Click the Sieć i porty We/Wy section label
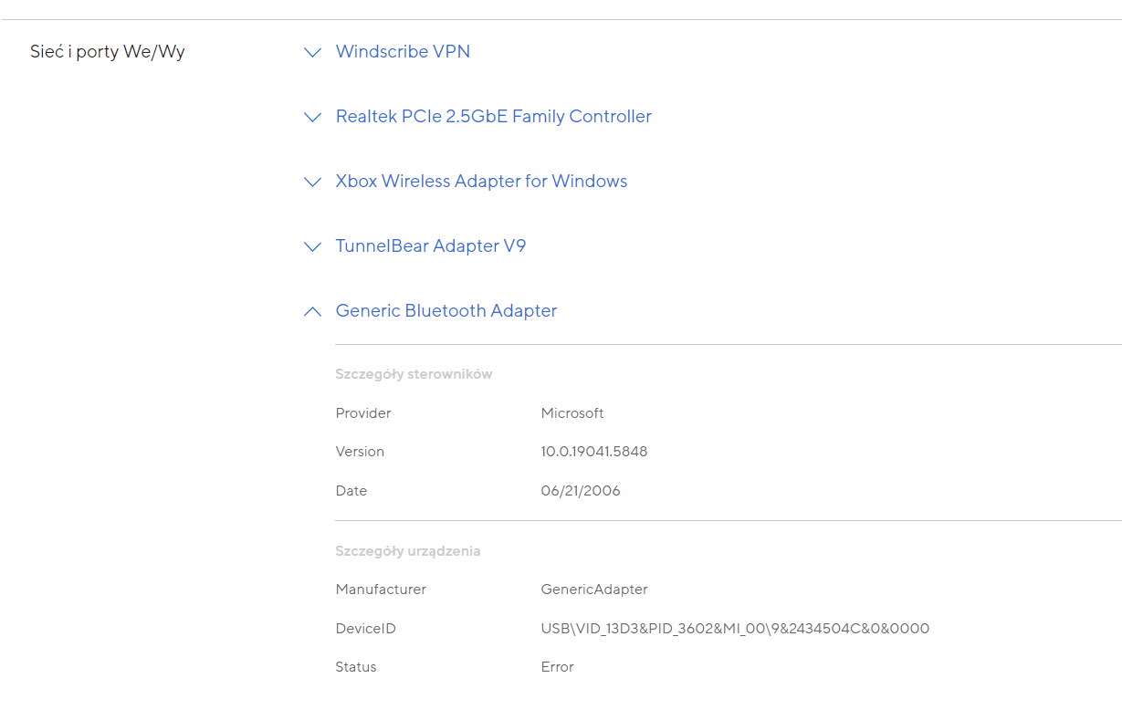The height and width of the screenshot is (720, 1122). point(108,52)
